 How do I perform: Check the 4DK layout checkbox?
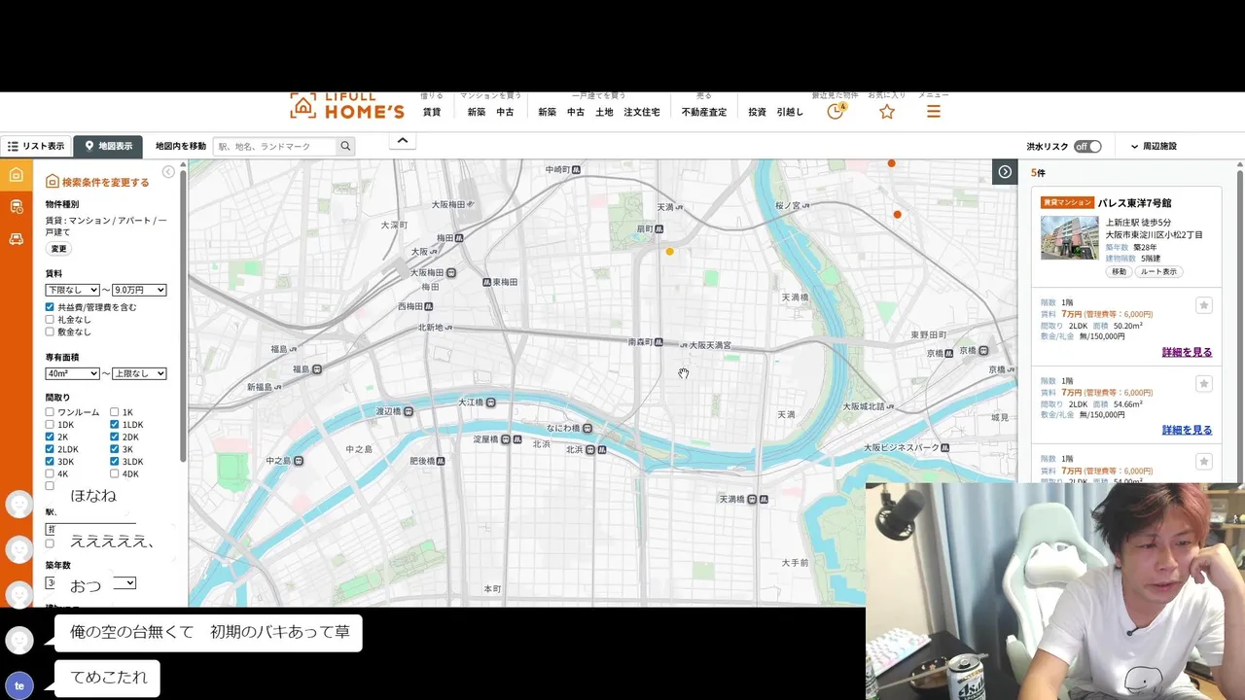pos(115,474)
